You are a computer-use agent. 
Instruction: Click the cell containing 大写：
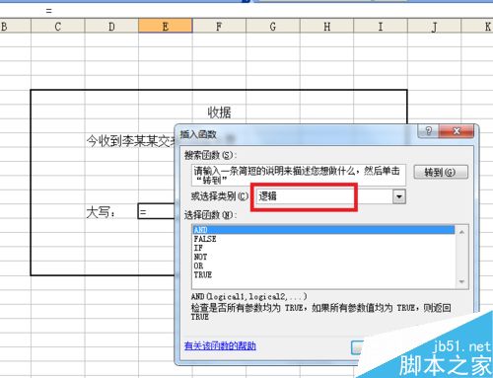click(x=111, y=212)
